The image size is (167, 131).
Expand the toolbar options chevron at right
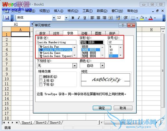[x=164, y=18]
